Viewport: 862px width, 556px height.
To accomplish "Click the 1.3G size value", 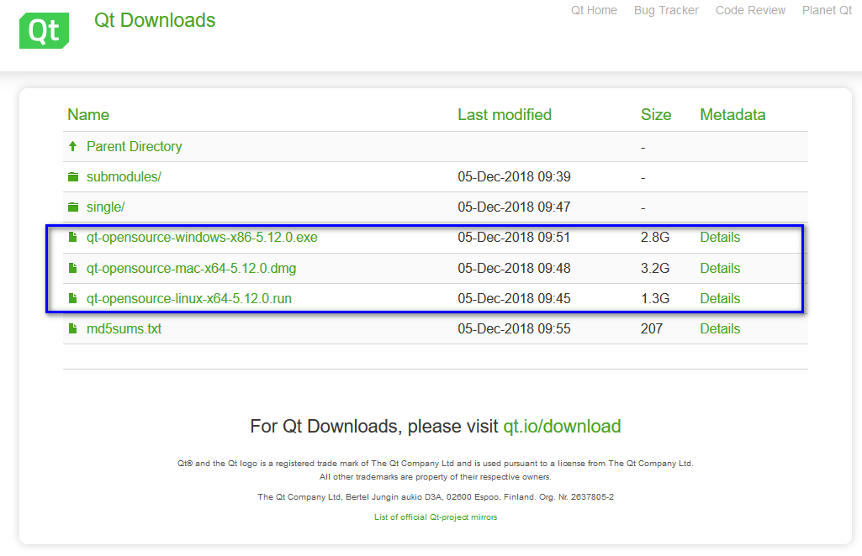I will (655, 298).
